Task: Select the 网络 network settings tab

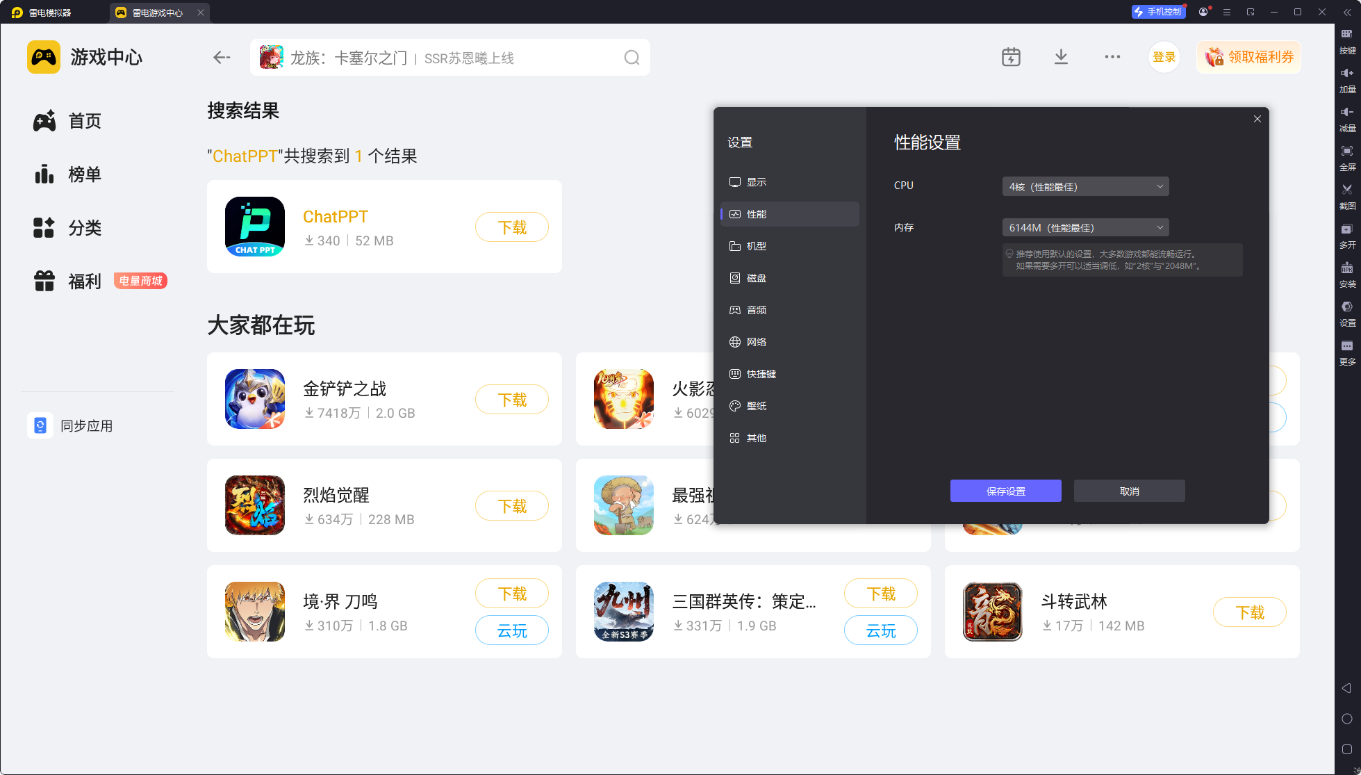Action: coord(756,342)
